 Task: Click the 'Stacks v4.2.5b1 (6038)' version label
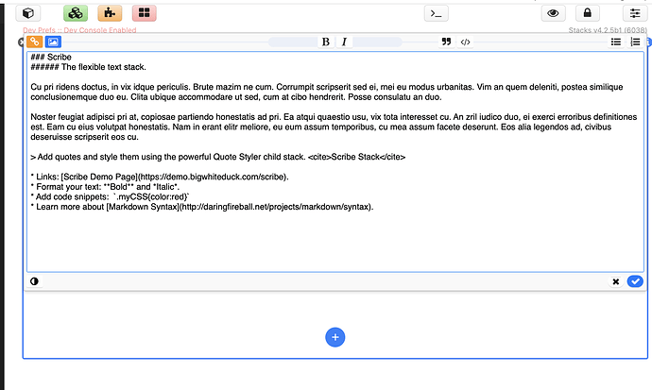coord(608,30)
